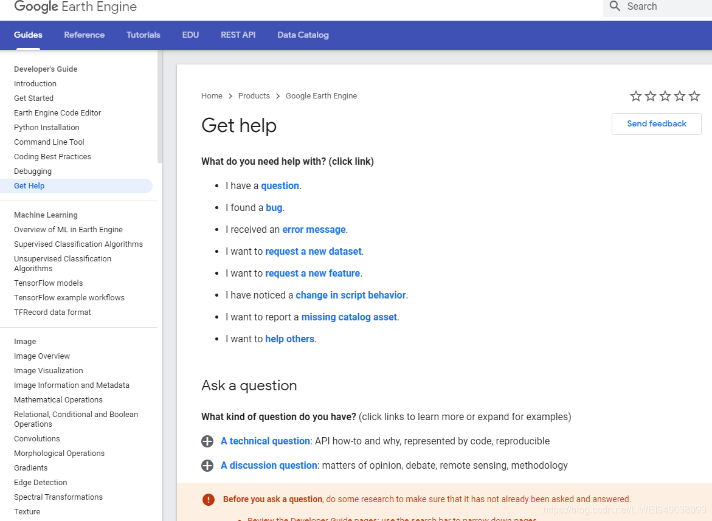Rate page with fourth star
The height and width of the screenshot is (521, 712).
click(x=679, y=96)
